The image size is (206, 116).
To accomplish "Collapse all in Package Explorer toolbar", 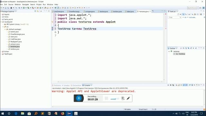I will tap(35, 11).
